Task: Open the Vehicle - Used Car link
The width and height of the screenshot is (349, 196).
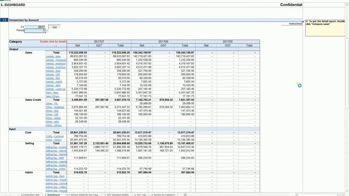Action: 56,89
